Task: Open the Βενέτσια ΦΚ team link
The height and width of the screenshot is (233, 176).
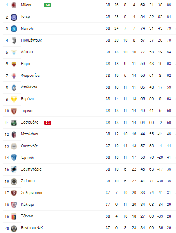Action: (32, 228)
